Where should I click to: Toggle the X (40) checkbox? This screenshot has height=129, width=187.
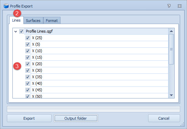[x=27, y=83]
